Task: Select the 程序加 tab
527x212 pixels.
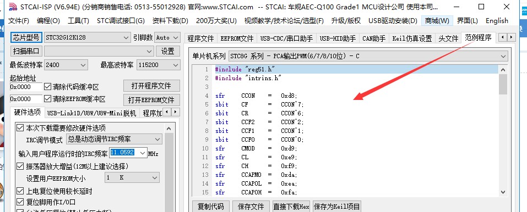Action: pyautogui.click(x=152, y=113)
